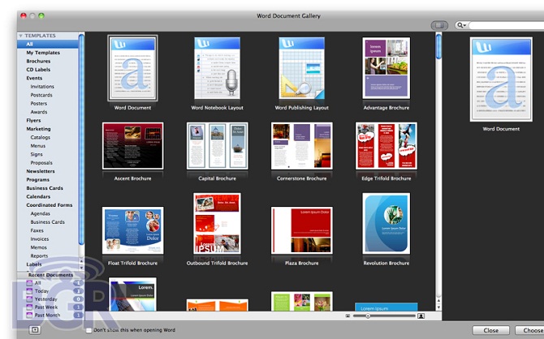Open the top-level Business Cards category
This screenshot has width=544, height=339.
pyautogui.click(x=45, y=188)
